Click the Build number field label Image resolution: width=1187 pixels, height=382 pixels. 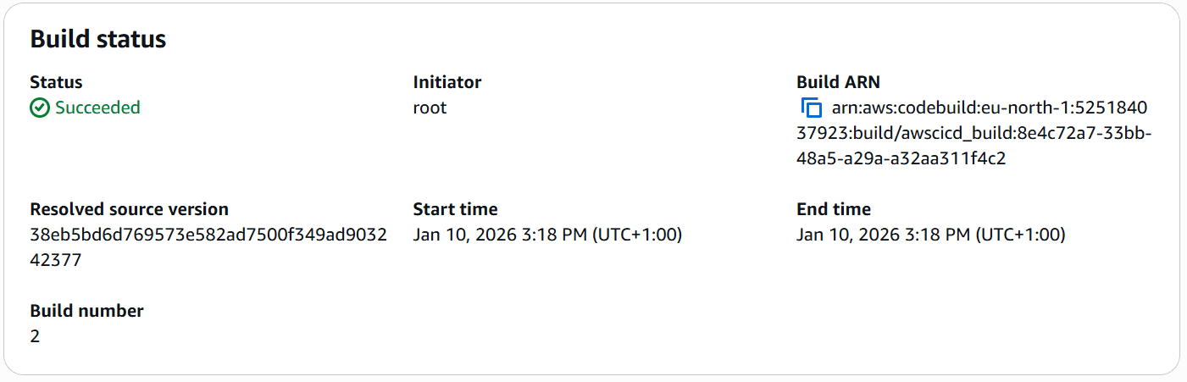(x=86, y=311)
